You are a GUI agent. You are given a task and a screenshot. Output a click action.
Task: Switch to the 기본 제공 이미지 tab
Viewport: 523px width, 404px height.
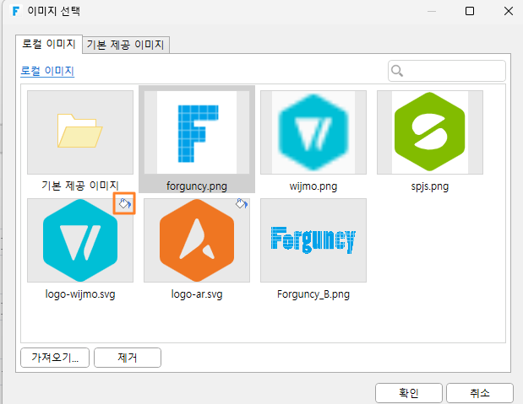(126, 45)
